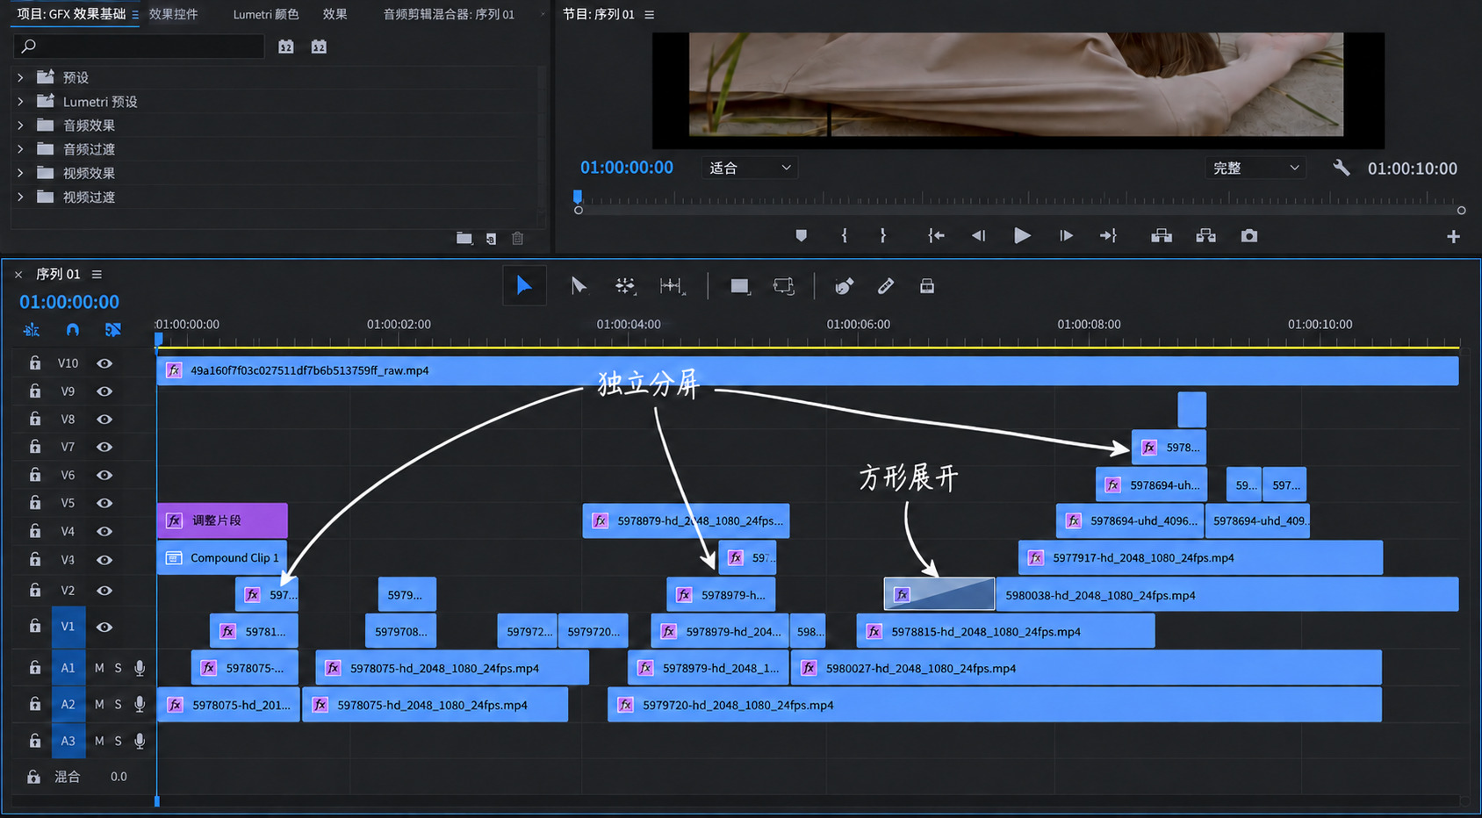
Task: Lock track V9
Action: [x=35, y=391]
